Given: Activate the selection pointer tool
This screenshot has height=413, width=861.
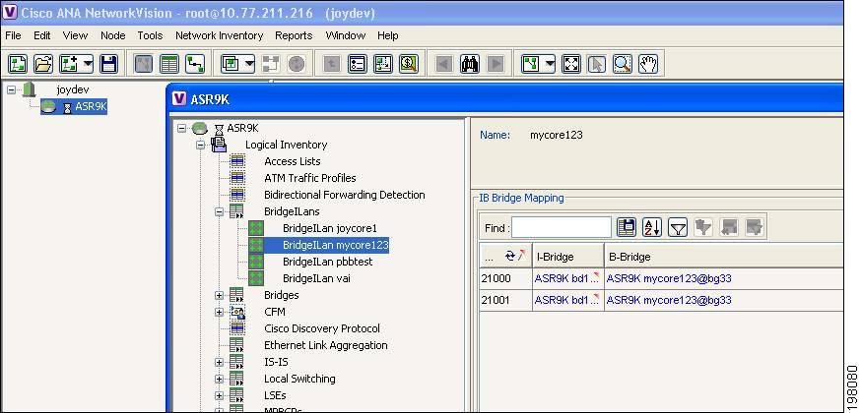Looking at the screenshot, I should pyautogui.click(x=597, y=64).
